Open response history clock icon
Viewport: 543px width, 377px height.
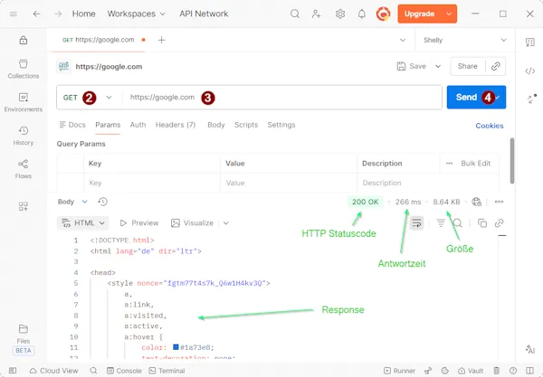[103, 202]
